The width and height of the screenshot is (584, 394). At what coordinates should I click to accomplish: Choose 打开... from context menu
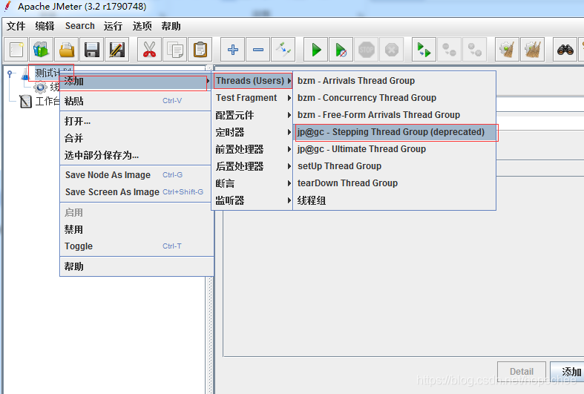(135, 121)
